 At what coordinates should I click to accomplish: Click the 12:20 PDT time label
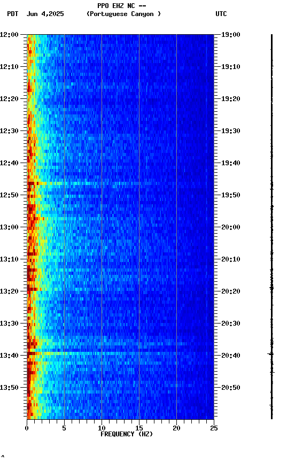9,99
